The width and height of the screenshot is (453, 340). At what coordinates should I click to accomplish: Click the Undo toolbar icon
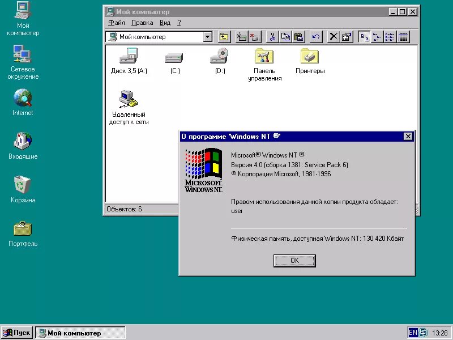click(316, 37)
